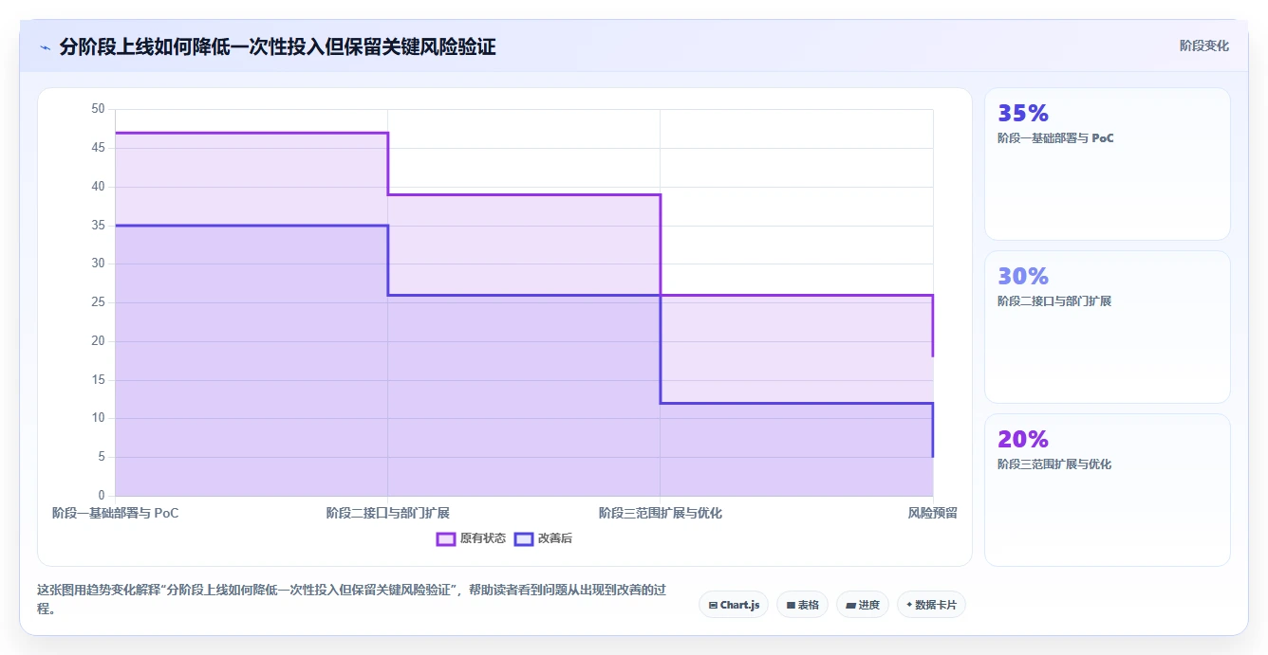Click the y-axis value 50
Viewport: 1268px width, 655px height.
click(x=98, y=109)
